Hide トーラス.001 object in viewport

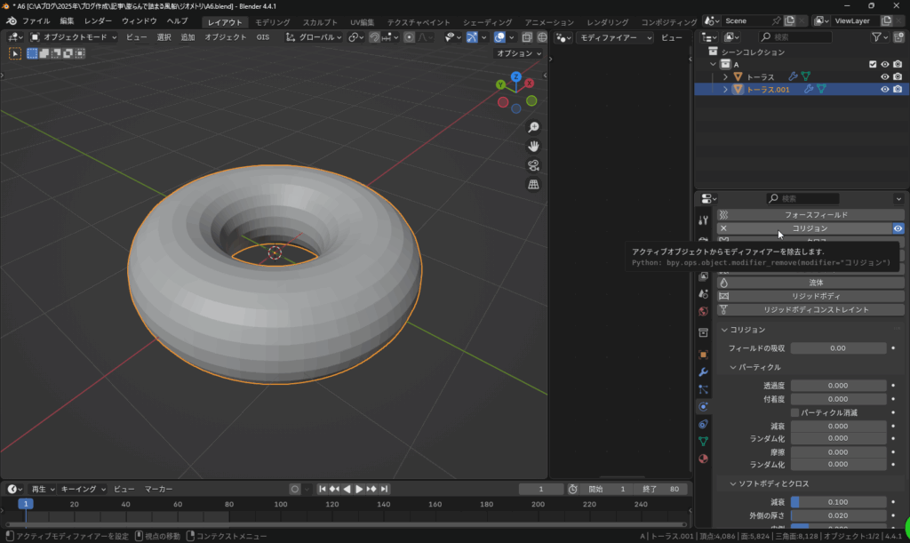(x=885, y=90)
